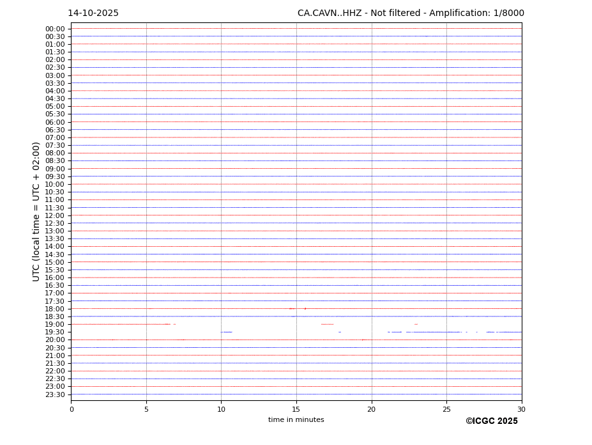Click the x-axis tick label 25
The height and width of the screenshot is (445, 592).
coord(446,410)
